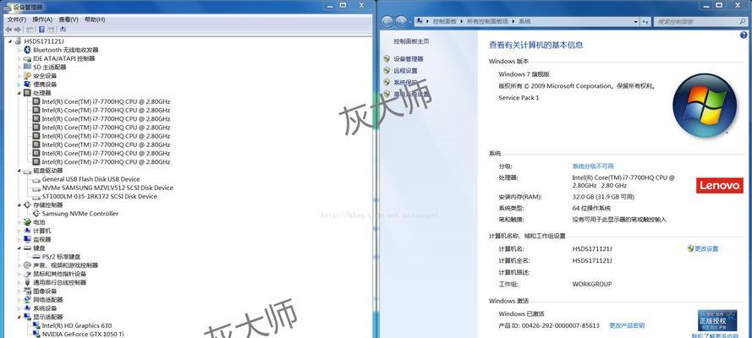Screen dimensions: 752x338
Task: Open the 查看(V) menu
Action: point(69,19)
